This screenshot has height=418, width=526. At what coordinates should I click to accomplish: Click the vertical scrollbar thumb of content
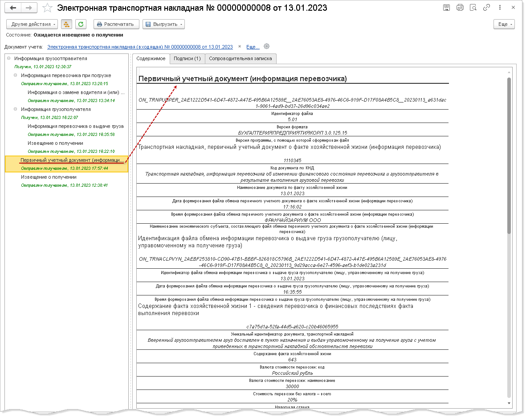[509, 156]
